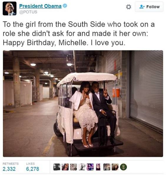The image size is (166, 175).
Task: View the 2,332 retweets list
Action: (x=11, y=167)
